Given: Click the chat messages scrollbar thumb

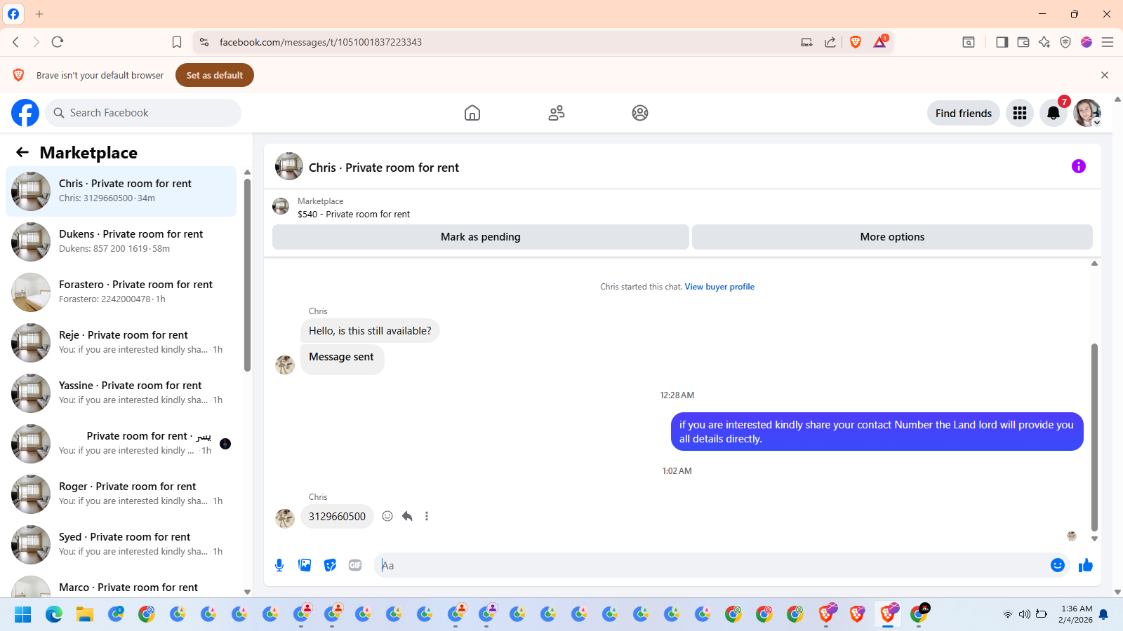Looking at the screenshot, I should point(1094,437).
